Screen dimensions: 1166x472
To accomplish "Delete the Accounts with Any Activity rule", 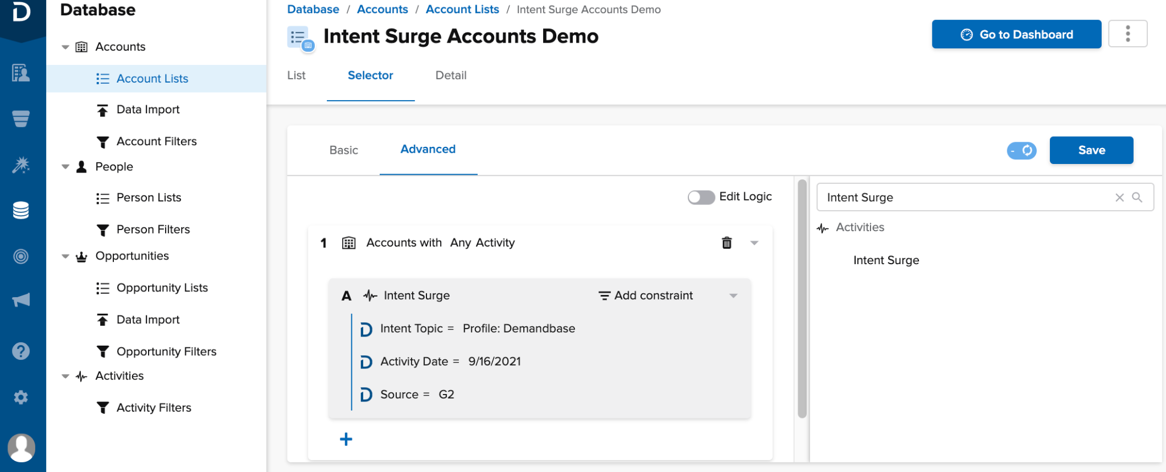I will click(726, 243).
